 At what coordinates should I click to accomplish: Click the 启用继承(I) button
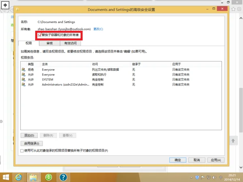(x=32, y=144)
